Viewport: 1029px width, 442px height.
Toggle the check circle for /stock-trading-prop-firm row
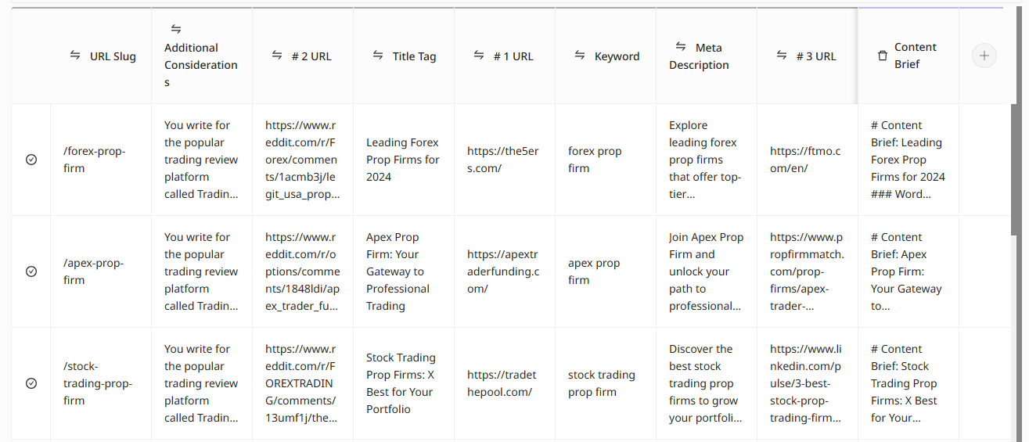(31, 383)
